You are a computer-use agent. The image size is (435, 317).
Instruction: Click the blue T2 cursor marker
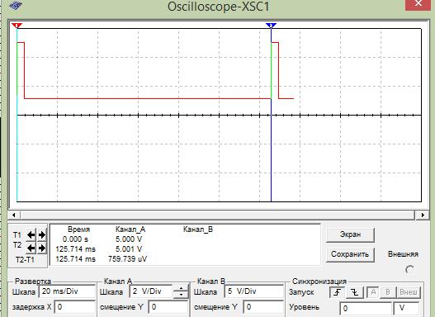pos(271,26)
